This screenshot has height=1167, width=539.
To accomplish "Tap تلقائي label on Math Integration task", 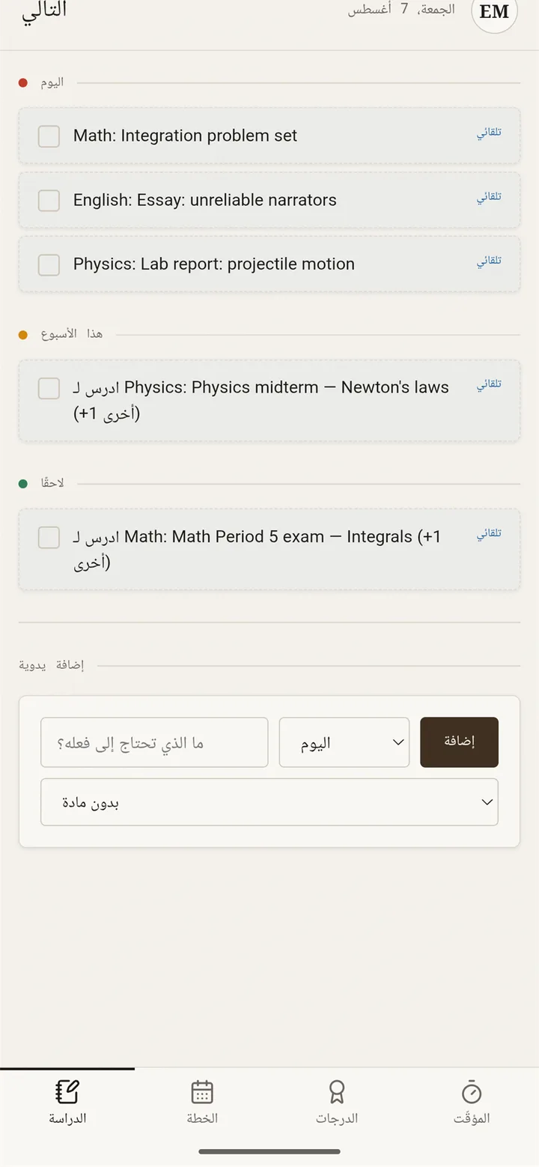I will pyautogui.click(x=489, y=133).
